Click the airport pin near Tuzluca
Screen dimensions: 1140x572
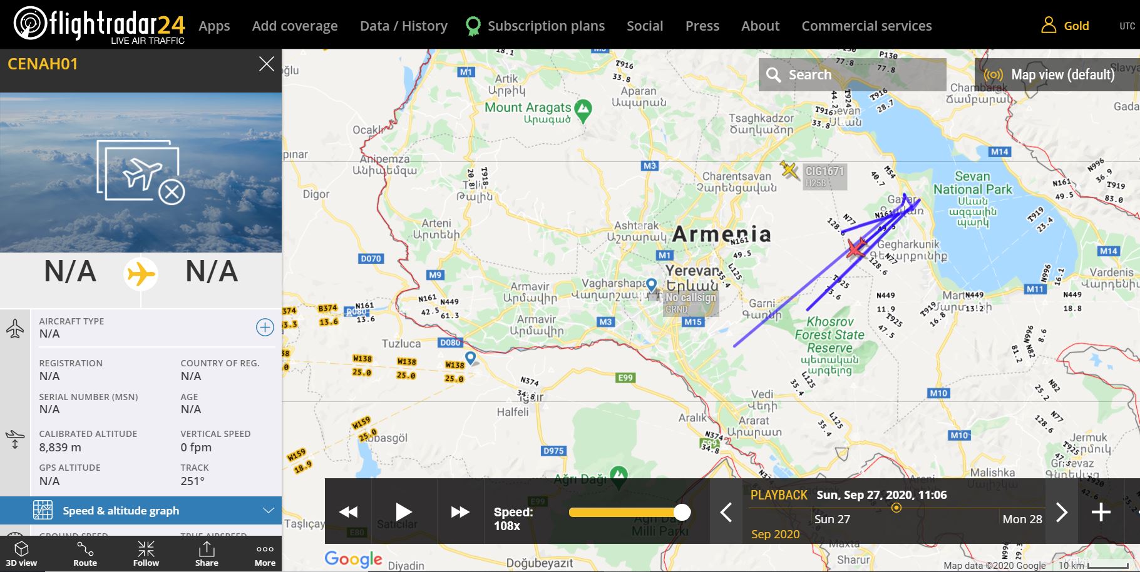click(x=470, y=359)
